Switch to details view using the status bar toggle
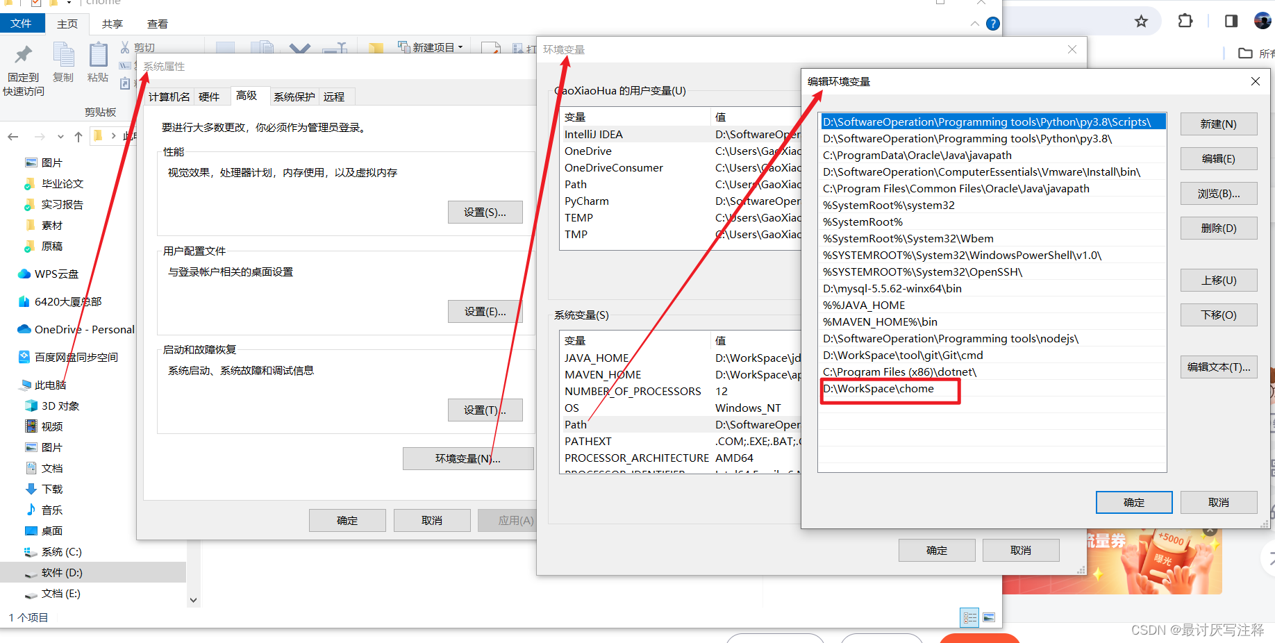This screenshot has width=1275, height=643. point(969,617)
